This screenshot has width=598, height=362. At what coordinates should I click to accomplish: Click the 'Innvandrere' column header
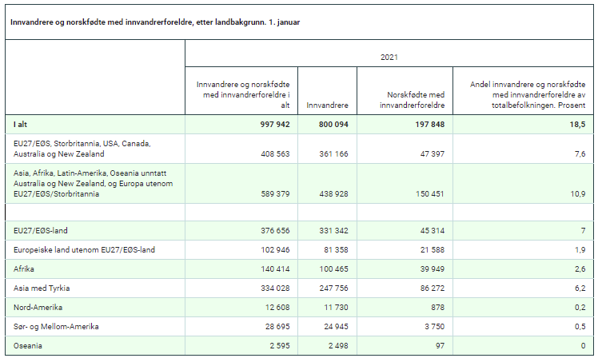pos(328,104)
